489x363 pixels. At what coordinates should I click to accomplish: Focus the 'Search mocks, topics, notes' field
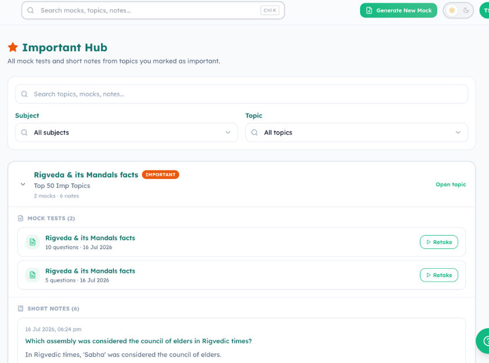pyautogui.click(x=153, y=10)
